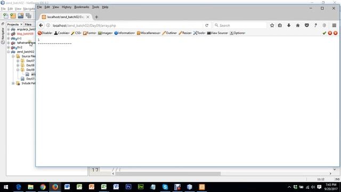The height and width of the screenshot is (192, 341).
Task: Collapse the zend_batch02 project node
Action: coord(9,52)
